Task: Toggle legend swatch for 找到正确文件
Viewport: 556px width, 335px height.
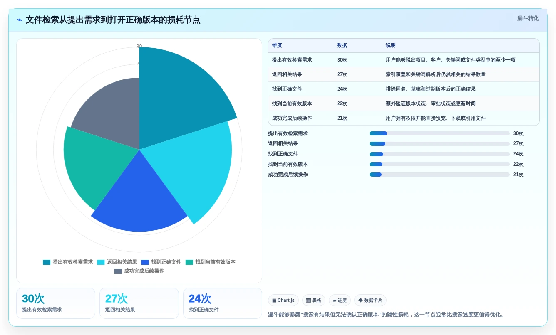Action: click(x=145, y=262)
